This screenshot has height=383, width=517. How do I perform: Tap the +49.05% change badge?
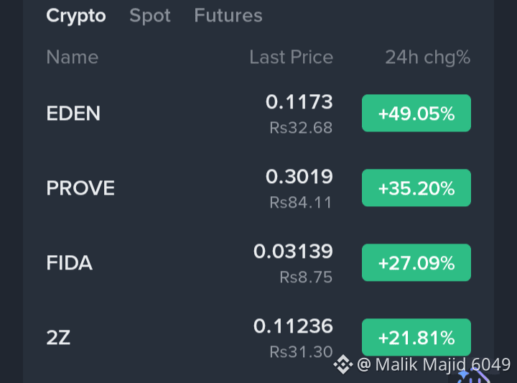pyautogui.click(x=416, y=113)
